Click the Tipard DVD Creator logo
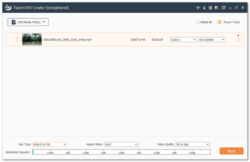Image resolution: width=250 pixels, height=162 pixels. click(8, 7)
